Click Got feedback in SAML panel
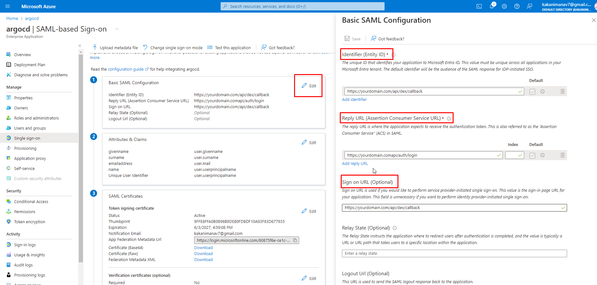Screen dimensions: 597x285 coord(388,39)
